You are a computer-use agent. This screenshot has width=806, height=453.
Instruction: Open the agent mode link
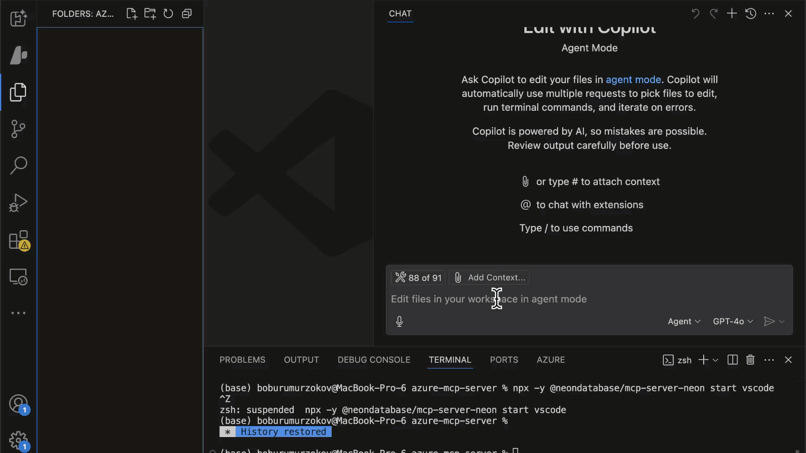pyautogui.click(x=633, y=79)
